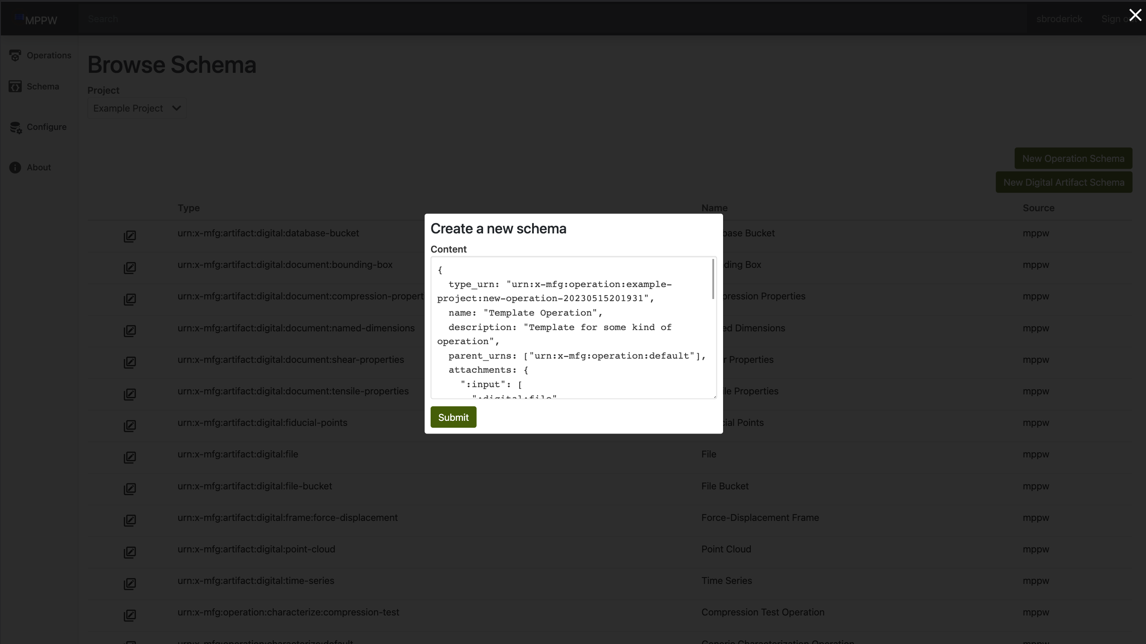Close the modal with the X icon
The image size is (1146, 644).
click(1135, 15)
